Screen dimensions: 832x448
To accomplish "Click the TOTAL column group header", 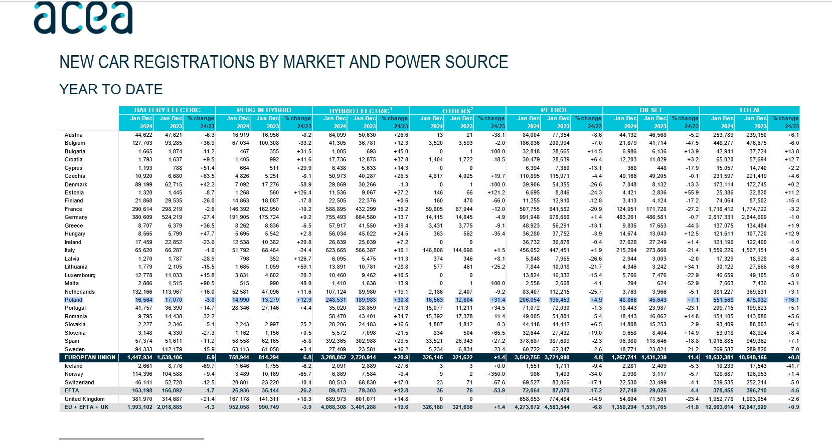I will click(749, 110).
